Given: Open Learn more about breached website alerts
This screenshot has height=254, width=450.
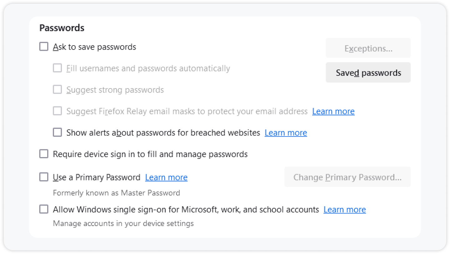Looking at the screenshot, I should pos(286,132).
